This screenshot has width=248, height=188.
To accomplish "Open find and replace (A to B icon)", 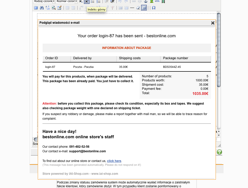I will click(x=48, y=8).
